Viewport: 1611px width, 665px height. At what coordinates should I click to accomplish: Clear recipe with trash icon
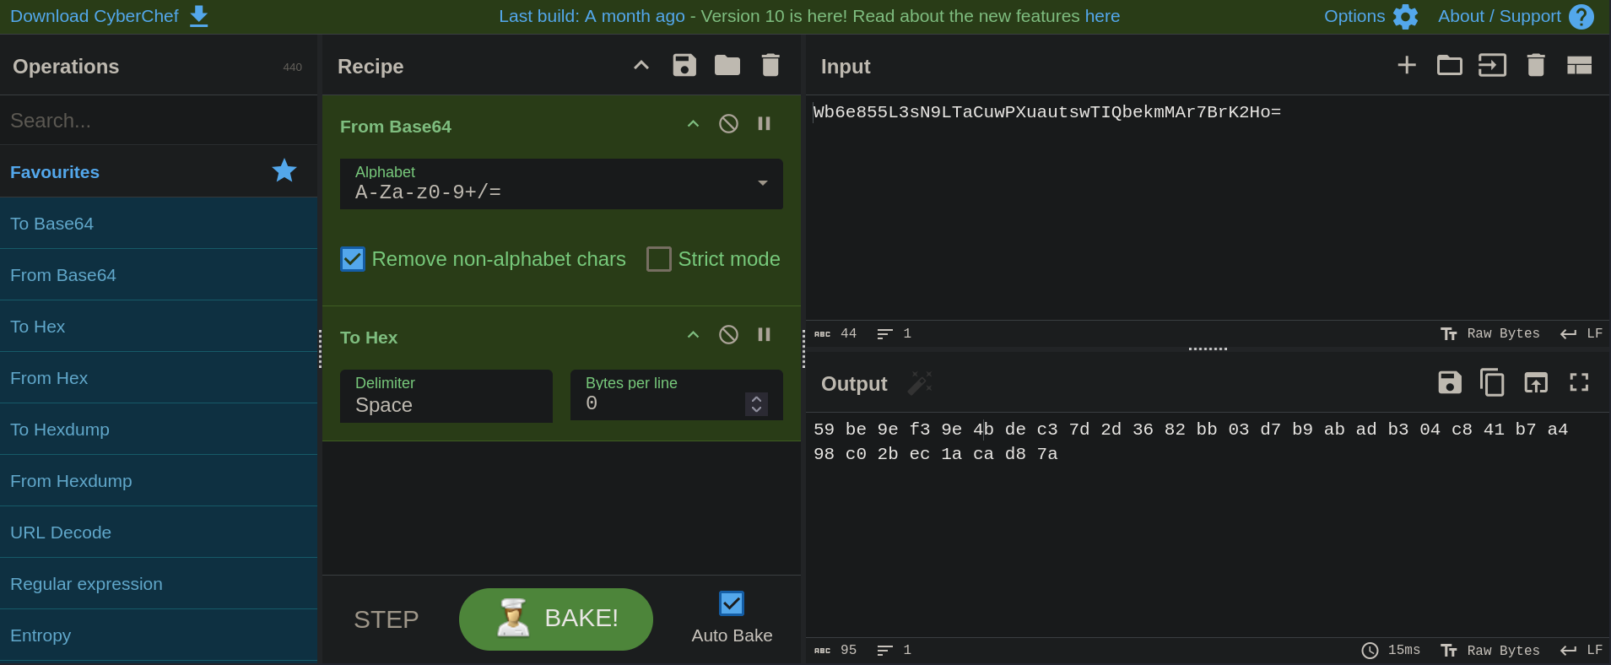pyautogui.click(x=770, y=65)
